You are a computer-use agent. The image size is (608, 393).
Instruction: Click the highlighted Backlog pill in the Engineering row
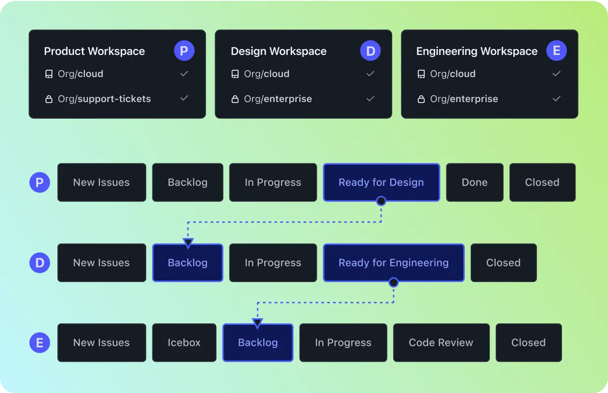coord(257,342)
